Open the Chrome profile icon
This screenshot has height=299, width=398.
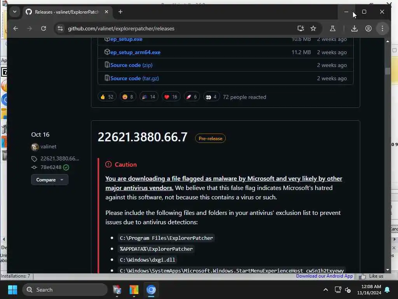(368, 28)
